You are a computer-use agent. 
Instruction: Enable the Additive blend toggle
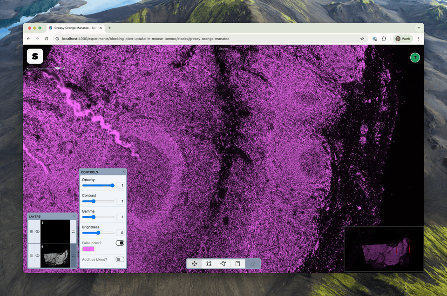point(120,259)
